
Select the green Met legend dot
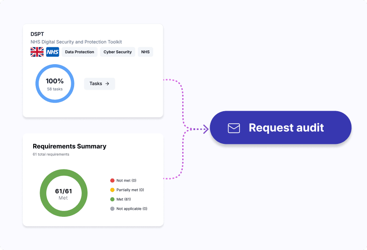[112, 199]
